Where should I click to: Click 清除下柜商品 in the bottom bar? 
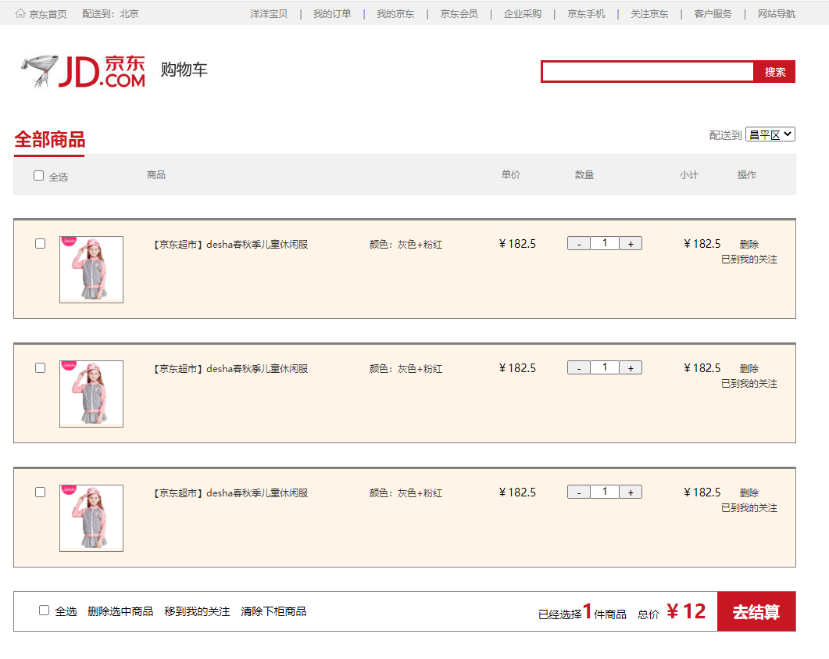(273, 611)
